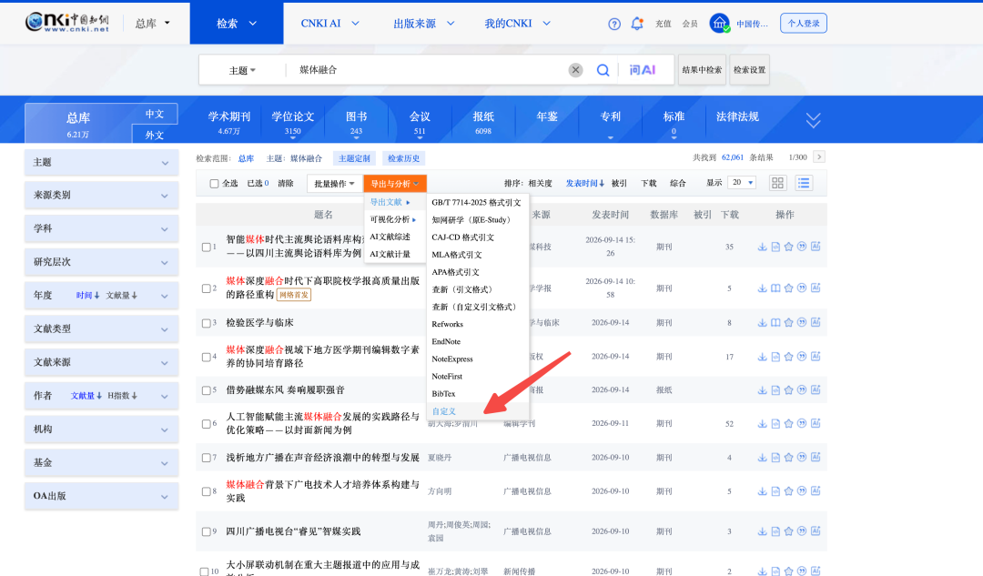The width and height of the screenshot is (983, 576).
Task: Open the 主题 search field dropdown
Action: [242, 70]
